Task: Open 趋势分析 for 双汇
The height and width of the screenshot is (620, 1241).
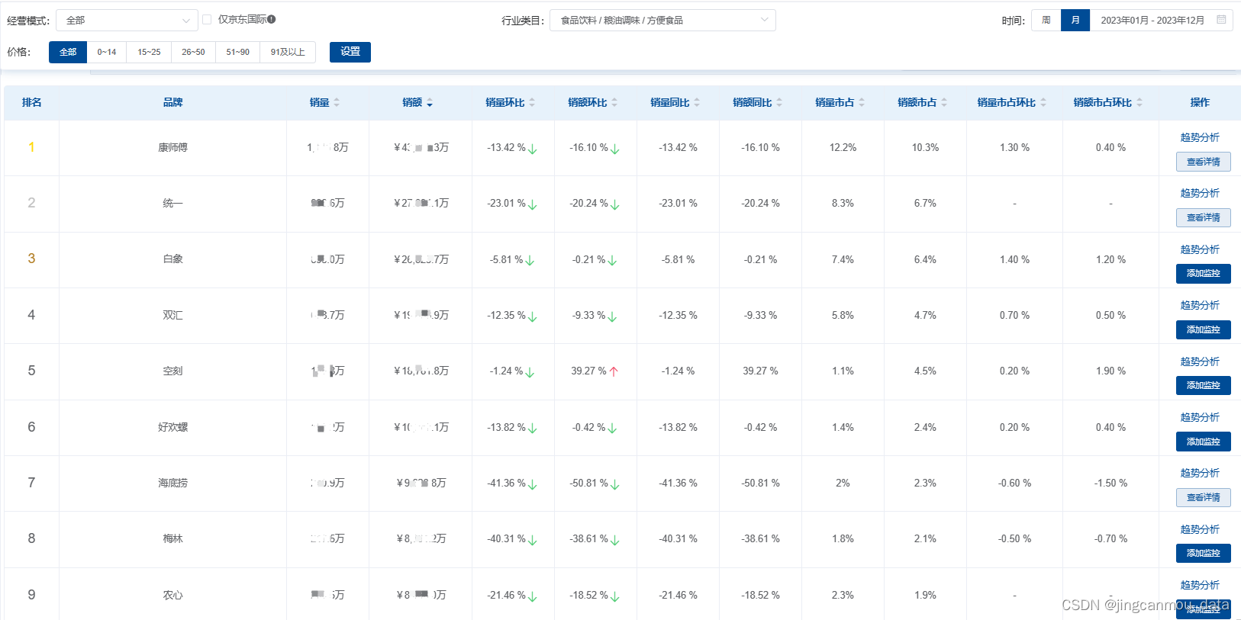Action: click(1200, 305)
